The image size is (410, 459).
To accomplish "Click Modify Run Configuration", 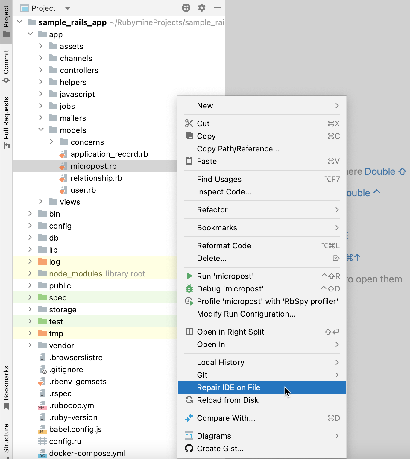I will pos(246,314).
